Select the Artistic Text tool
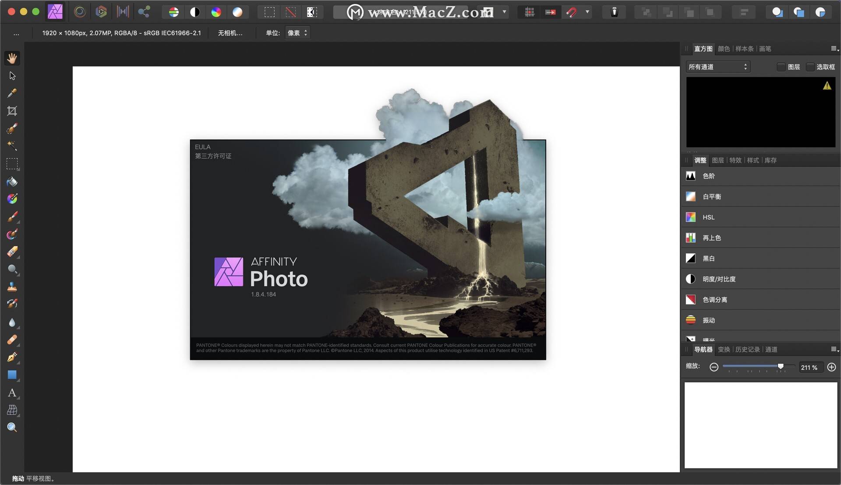 [x=12, y=393]
